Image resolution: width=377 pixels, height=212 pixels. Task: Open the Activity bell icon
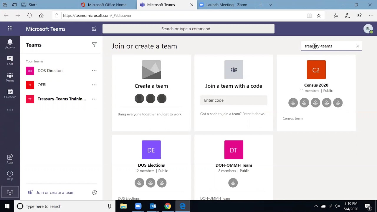pyautogui.click(x=10, y=44)
